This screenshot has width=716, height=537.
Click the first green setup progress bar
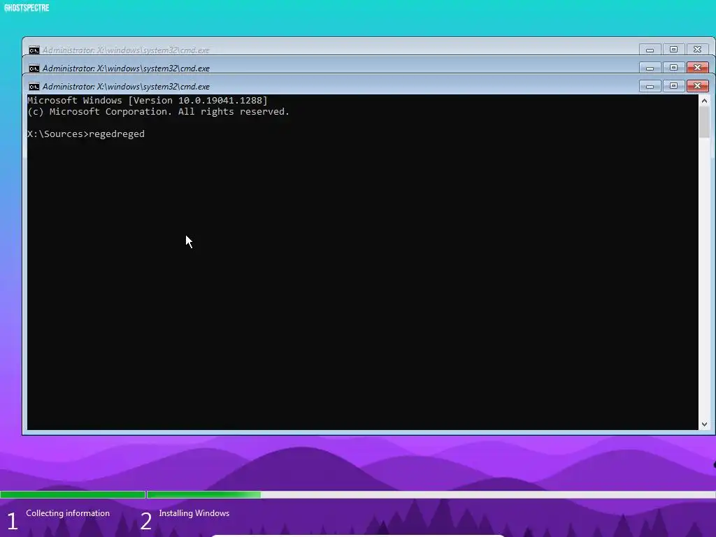pos(73,494)
